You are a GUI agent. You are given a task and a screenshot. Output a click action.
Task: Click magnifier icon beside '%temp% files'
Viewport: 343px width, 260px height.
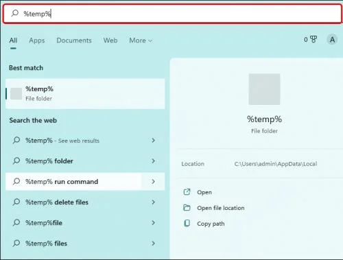pos(16,243)
